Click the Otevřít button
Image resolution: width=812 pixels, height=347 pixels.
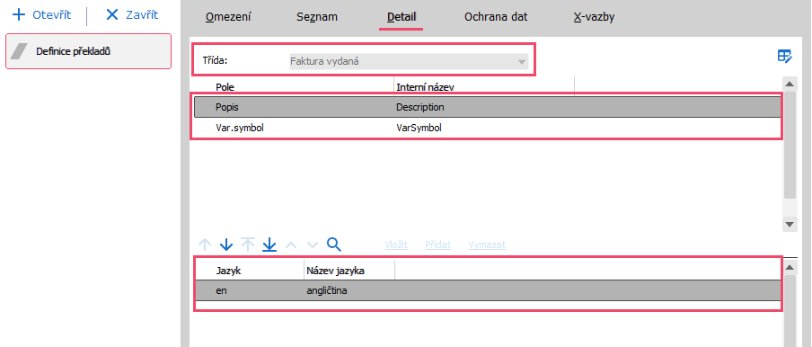pyautogui.click(x=41, y=14)
